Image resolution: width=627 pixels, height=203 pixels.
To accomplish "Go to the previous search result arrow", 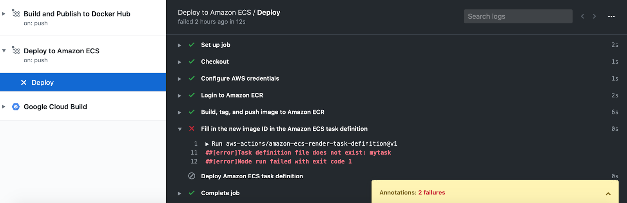I will click(x=583, y=16).
